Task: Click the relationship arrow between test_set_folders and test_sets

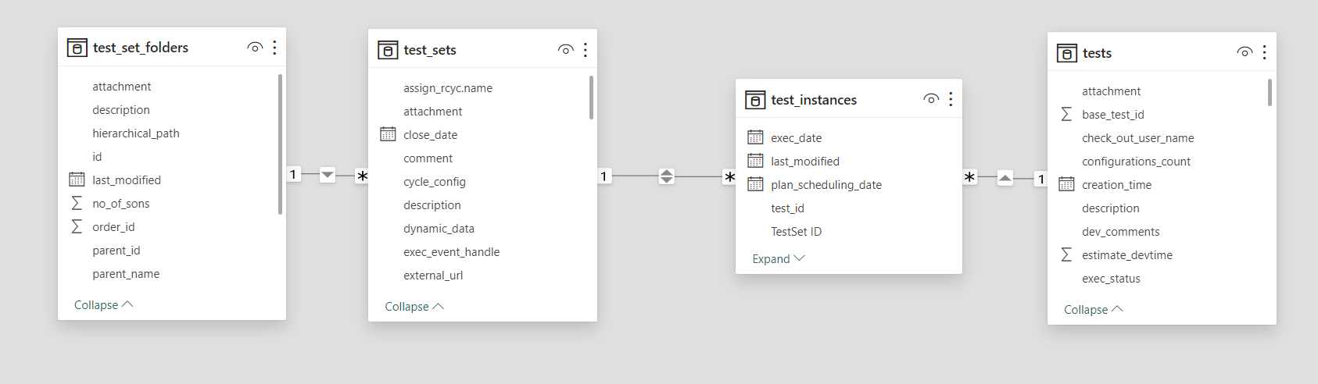Action: tap(328, 175)
